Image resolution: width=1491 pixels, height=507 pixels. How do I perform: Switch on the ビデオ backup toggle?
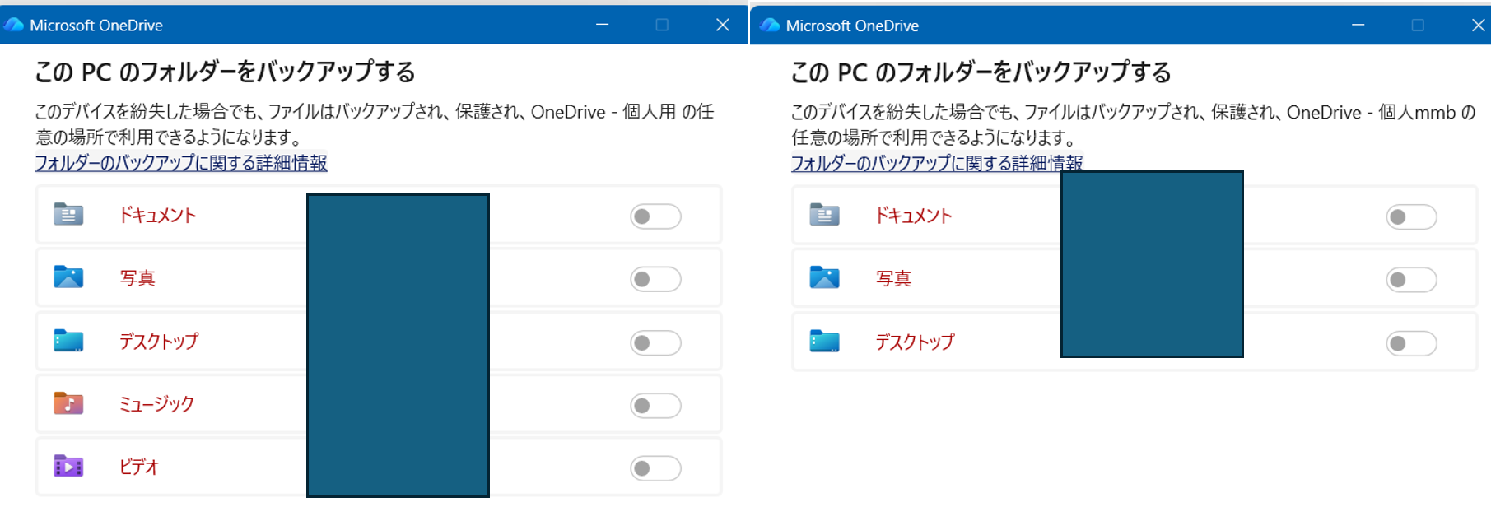655,468
